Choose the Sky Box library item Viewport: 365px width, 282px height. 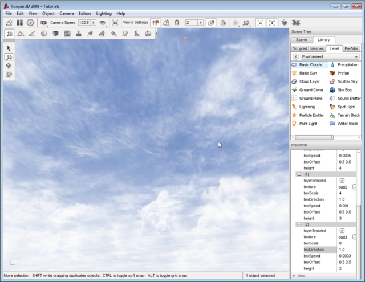tap(344, 90)
